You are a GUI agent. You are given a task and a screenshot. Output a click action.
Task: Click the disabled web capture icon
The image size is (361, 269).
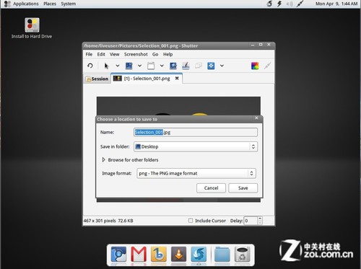tap(199, 66)
